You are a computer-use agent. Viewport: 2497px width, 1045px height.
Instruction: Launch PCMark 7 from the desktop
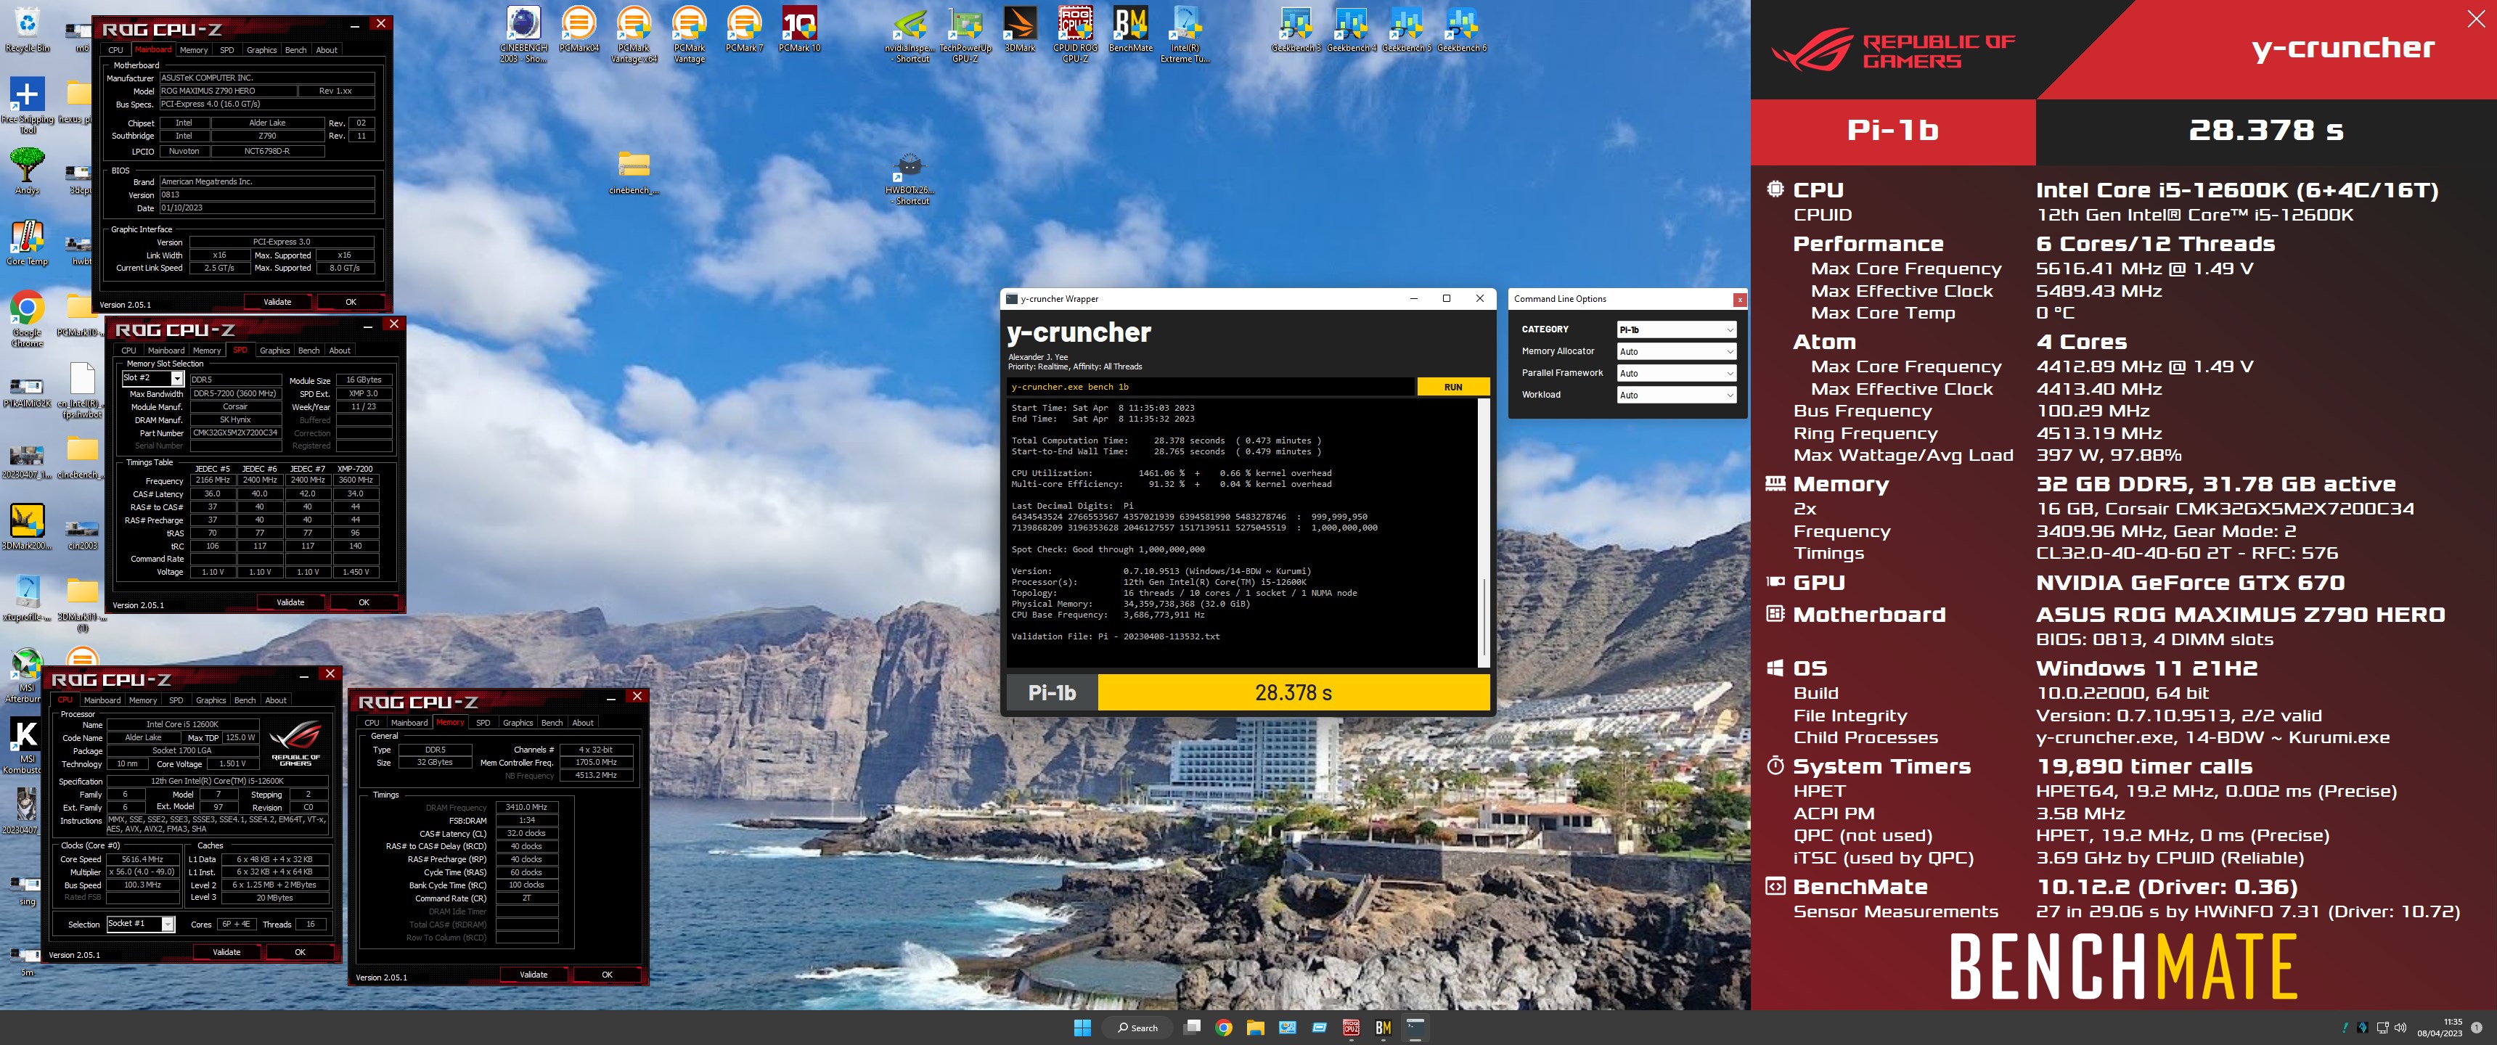coord(745,29)
